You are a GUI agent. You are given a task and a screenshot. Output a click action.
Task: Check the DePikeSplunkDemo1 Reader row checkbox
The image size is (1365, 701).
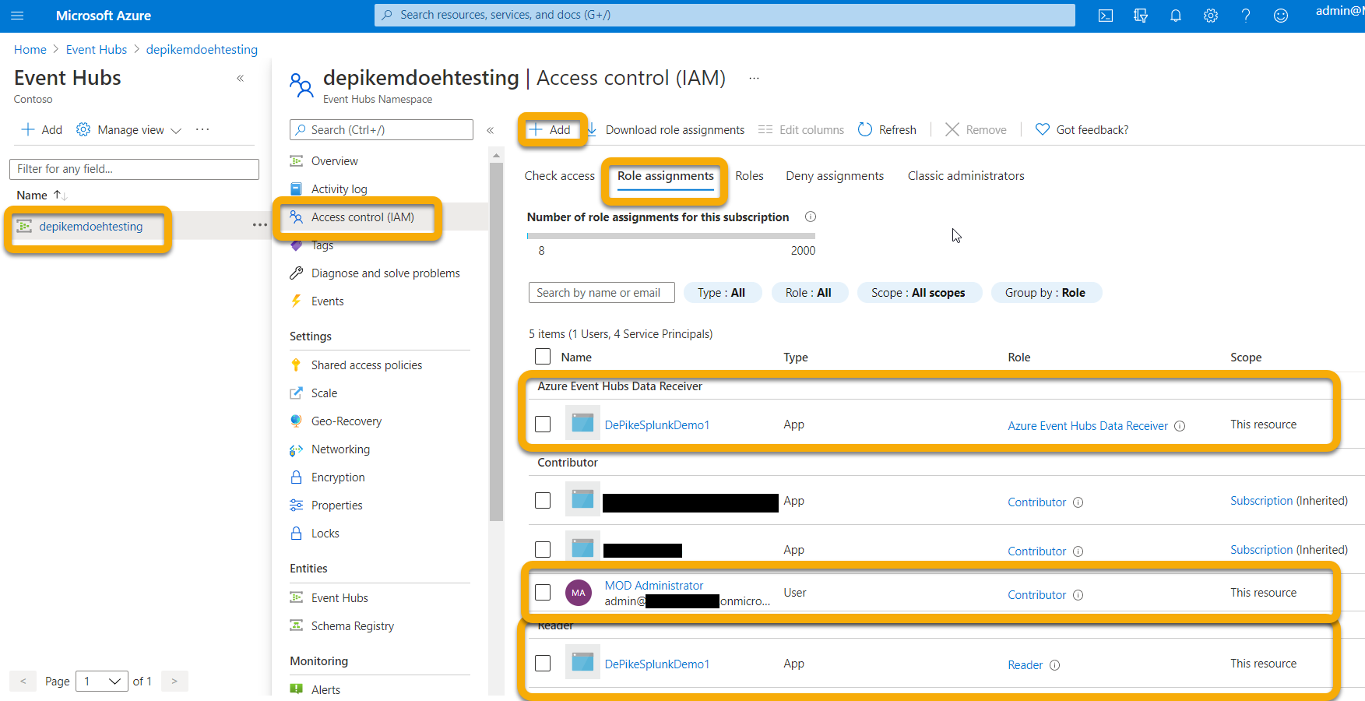tap(543, 664)
